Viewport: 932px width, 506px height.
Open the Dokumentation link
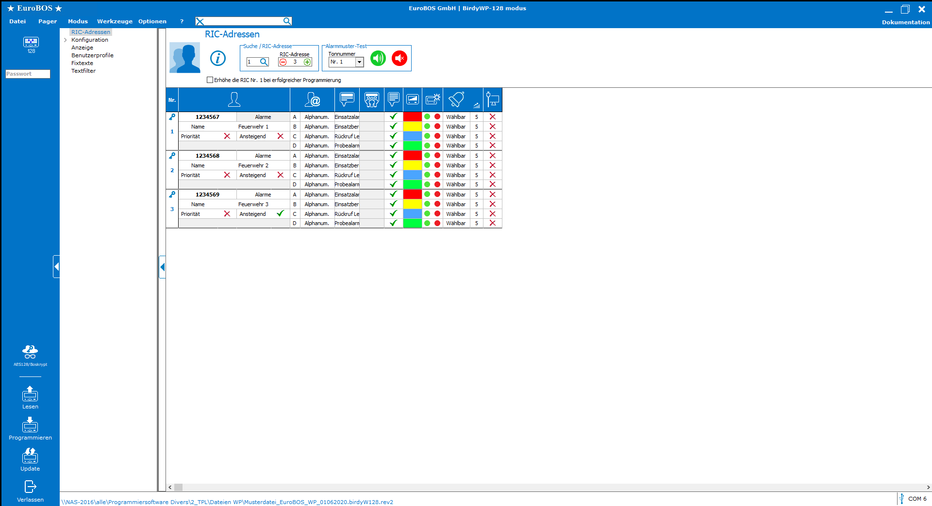click(905, 22)
